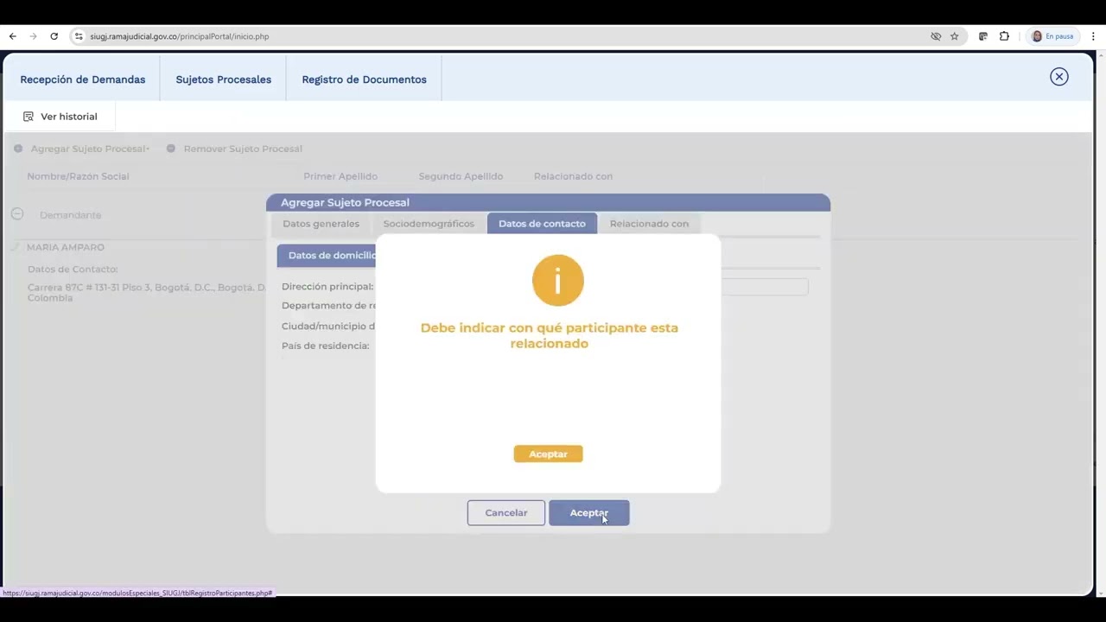Screen dimensions: 1106x622
Task: Click the Nombre/Razón Social column header
Action: coord(78,176)
